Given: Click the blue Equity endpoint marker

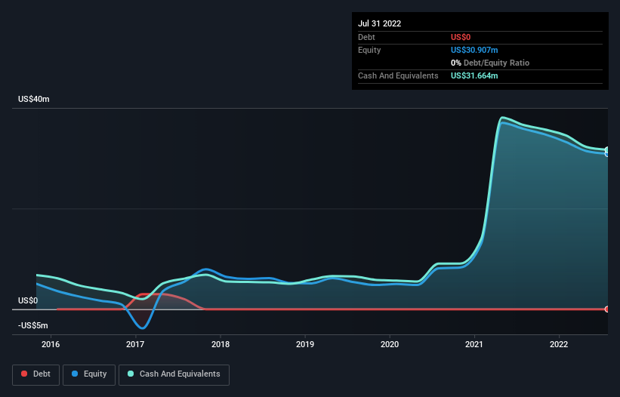Looking at the screenshot, I should pos(607,154).
